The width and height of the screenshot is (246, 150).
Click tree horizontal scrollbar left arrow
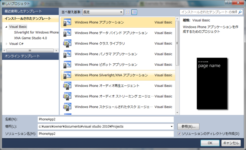coord(4,50)
